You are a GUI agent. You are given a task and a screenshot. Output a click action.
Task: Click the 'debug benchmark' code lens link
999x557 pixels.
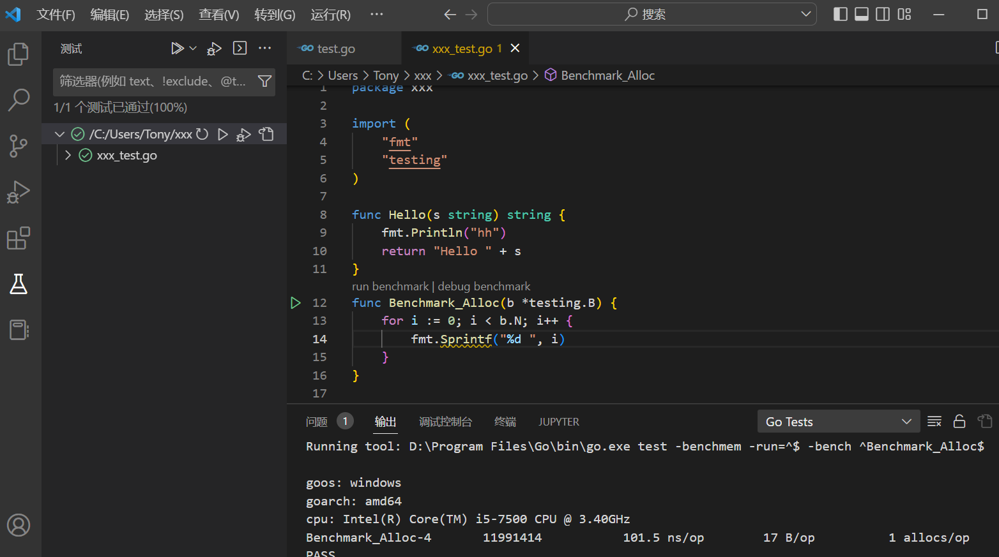coord(484,286)
